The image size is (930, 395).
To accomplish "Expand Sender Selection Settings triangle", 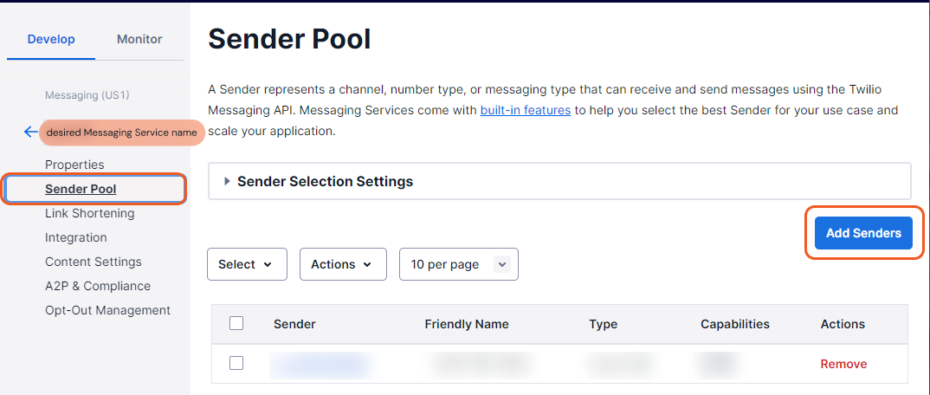I will click(228, 182).
